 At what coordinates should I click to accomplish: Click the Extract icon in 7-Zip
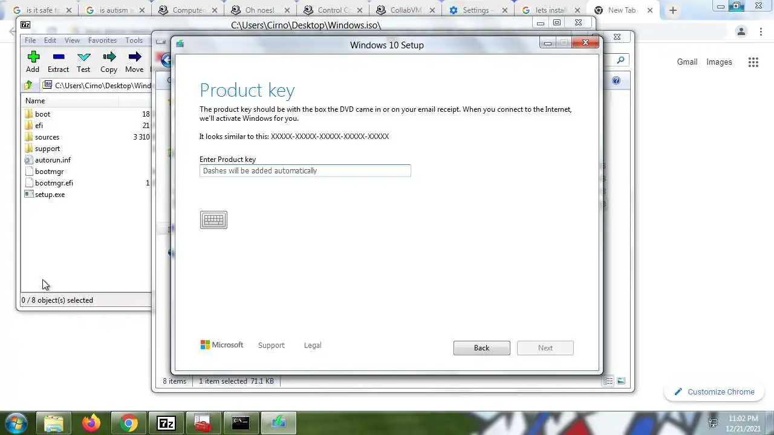tap(59, 57)
